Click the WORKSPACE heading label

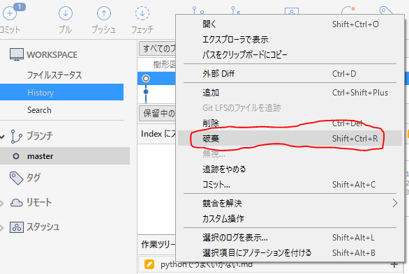coord(52,54)
